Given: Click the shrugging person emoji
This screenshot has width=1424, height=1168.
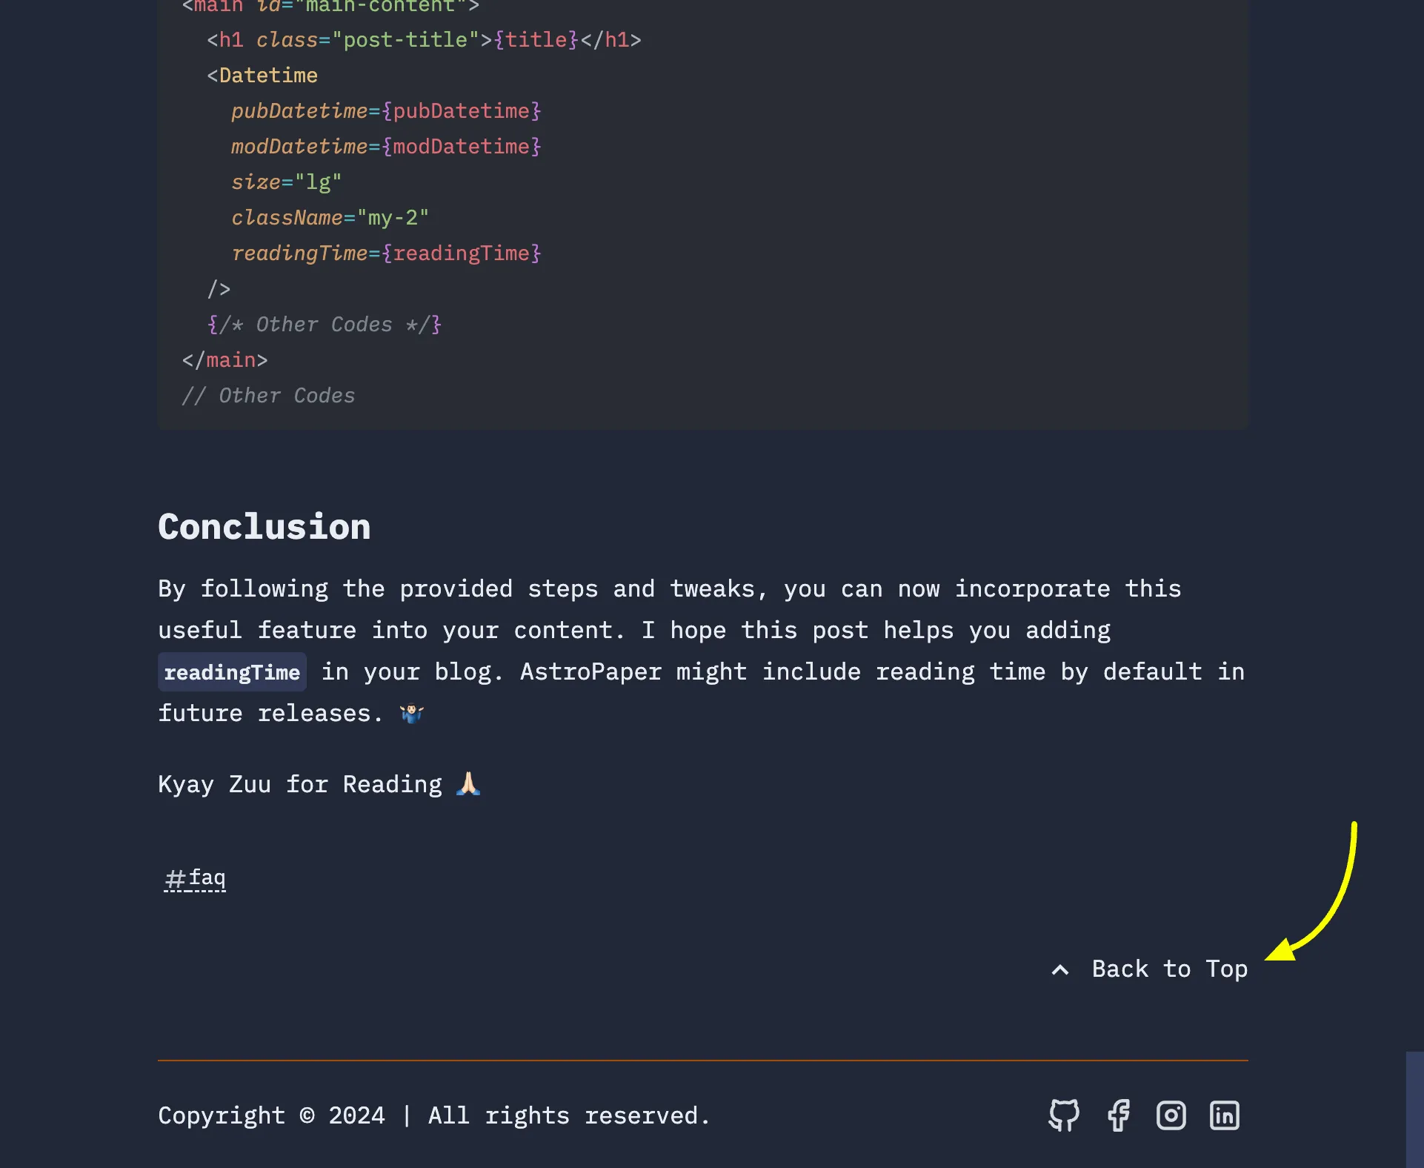Looking at the screenshot, I should pyautogui.click(x=412, y=713).
